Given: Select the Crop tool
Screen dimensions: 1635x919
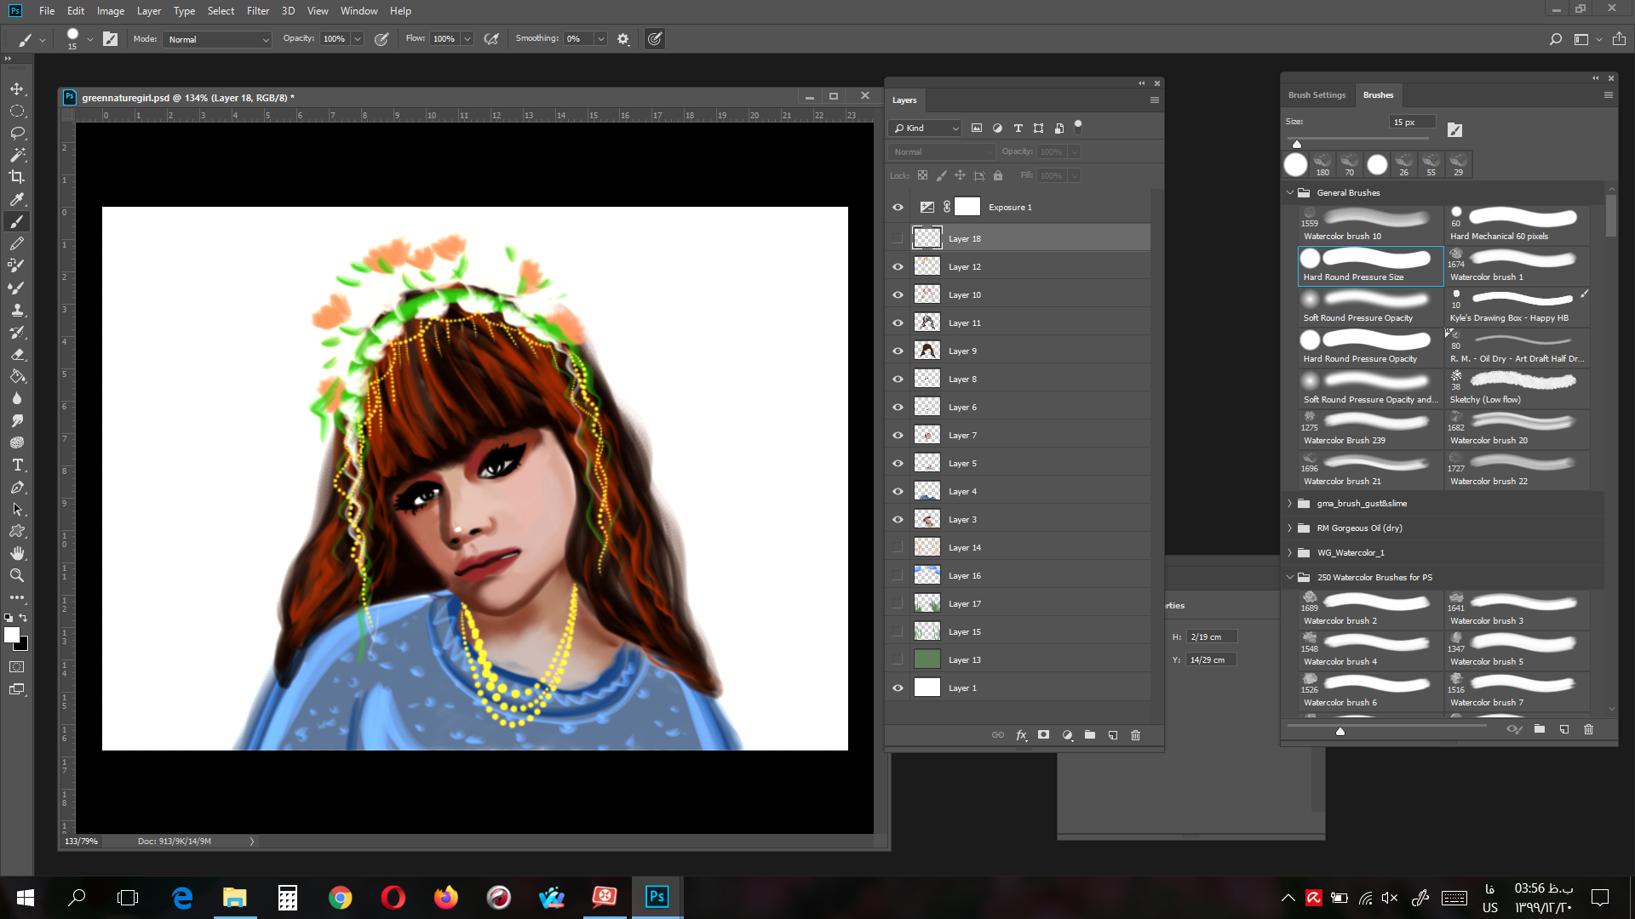Looking at the screenshot, I should (x=17, y=177).
